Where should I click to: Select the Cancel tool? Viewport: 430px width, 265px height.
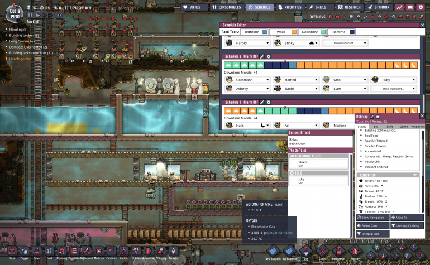pos(322,251)
